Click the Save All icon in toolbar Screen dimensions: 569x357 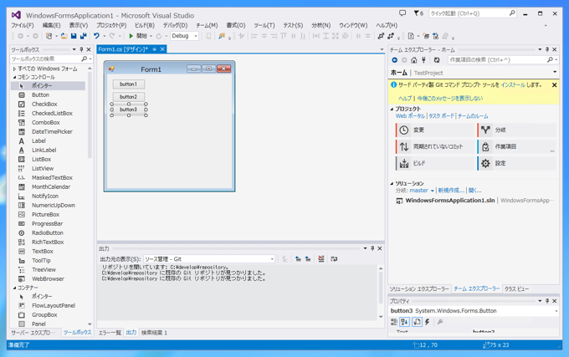point(83,36)
